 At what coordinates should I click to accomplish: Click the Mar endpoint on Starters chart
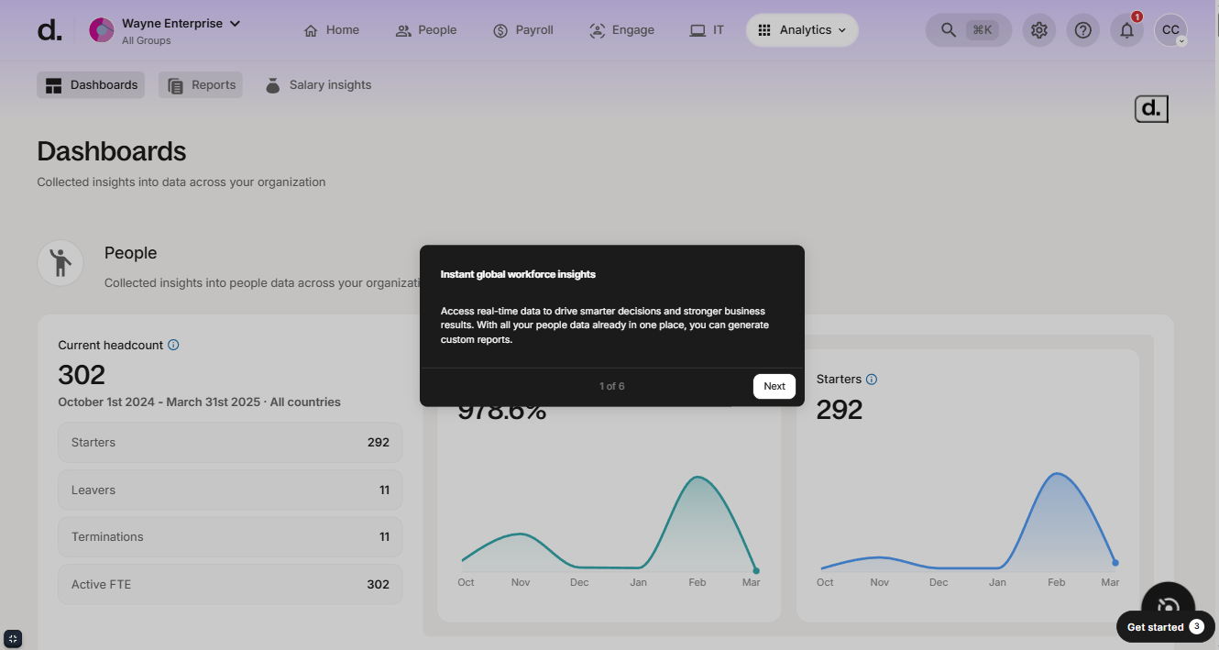[1115, 562]
